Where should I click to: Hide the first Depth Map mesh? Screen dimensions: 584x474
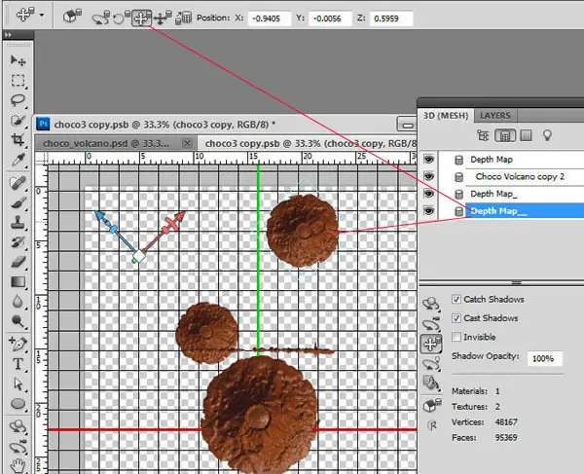click(x=428, y=160)
